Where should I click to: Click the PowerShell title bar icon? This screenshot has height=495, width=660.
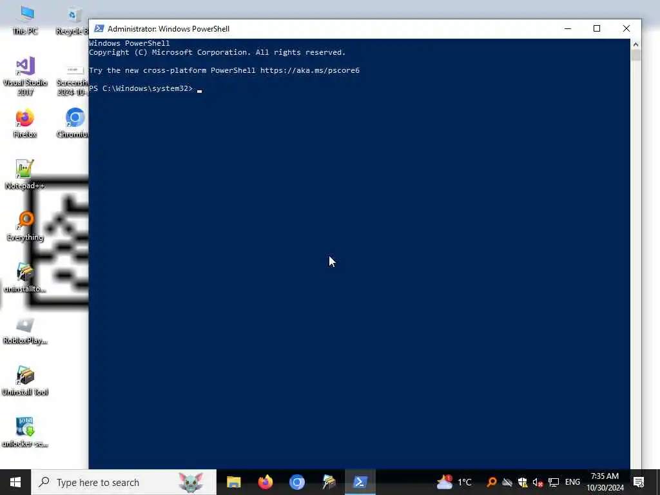click(x=99, y=28)
